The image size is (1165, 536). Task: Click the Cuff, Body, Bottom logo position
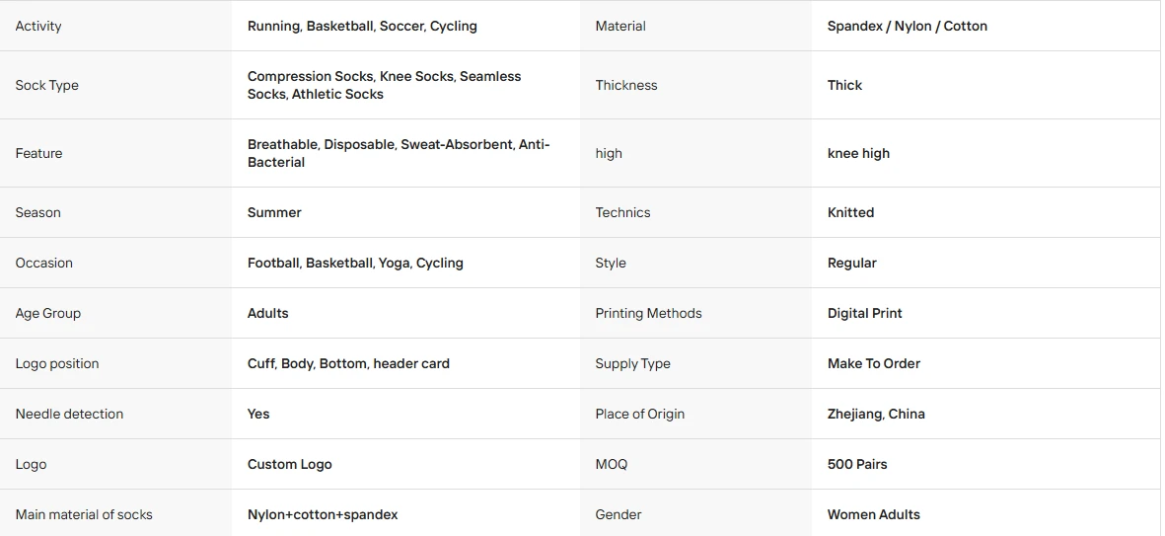click(348, 363)
